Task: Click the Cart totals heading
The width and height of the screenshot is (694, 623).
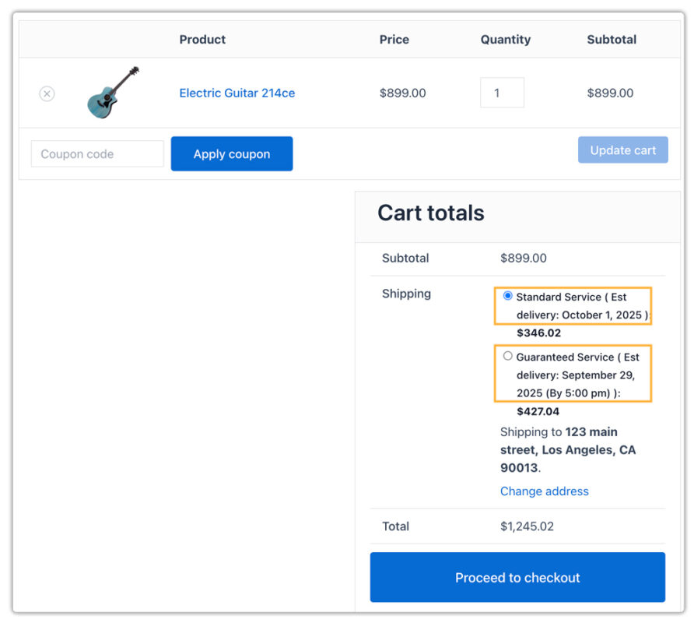Action: tap(430, 213)
